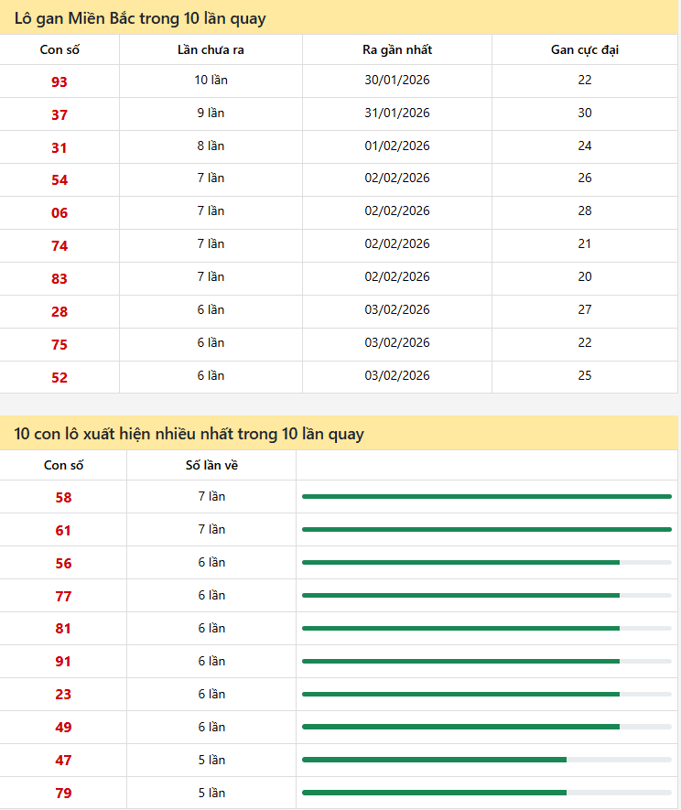Click the date 30/01/2026
This screenshot has width=681, height=810.
tap(397, 81)
